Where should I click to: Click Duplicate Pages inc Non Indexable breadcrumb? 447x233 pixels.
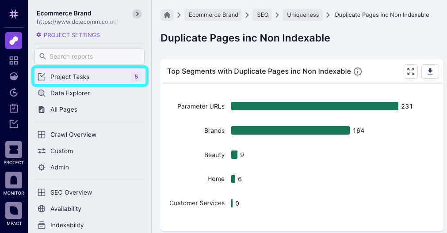click(x=382, y=15)
